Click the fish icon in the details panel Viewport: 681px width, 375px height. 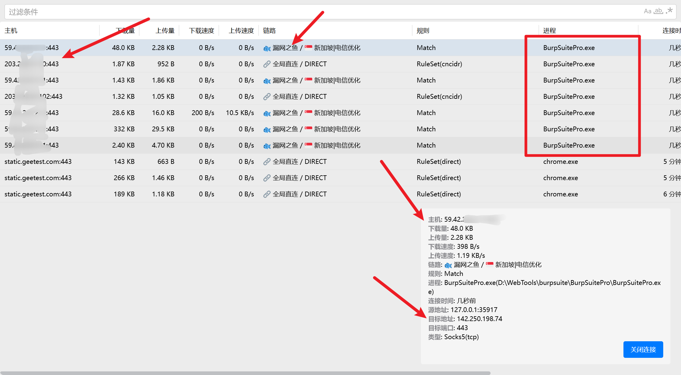448,265
